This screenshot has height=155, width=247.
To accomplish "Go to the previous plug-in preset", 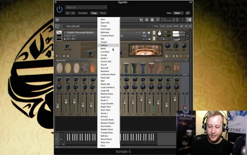I will (x=68, y=13).
